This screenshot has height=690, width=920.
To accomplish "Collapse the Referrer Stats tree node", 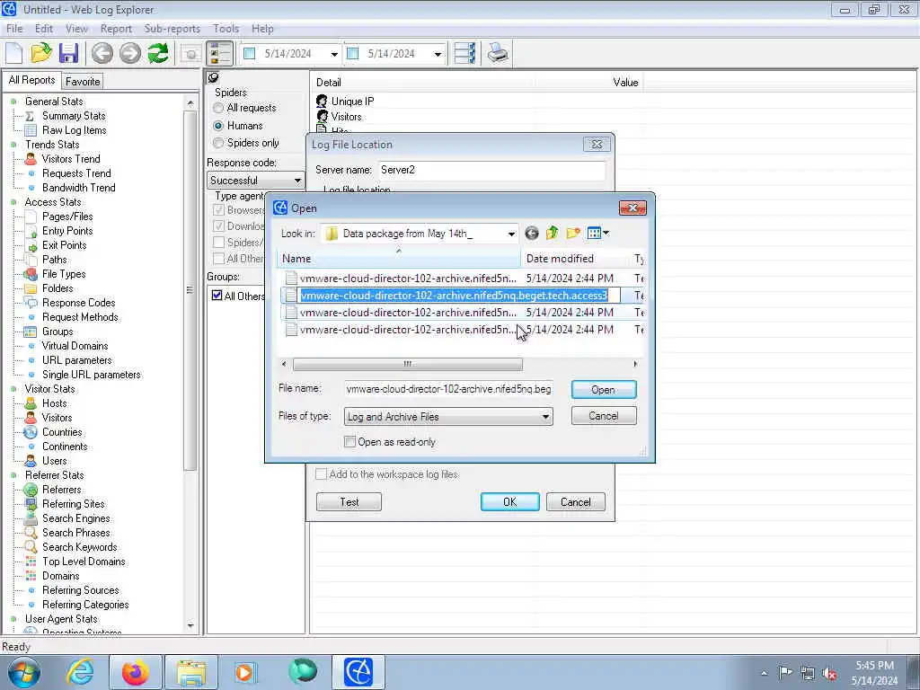I will coord(13,475).
